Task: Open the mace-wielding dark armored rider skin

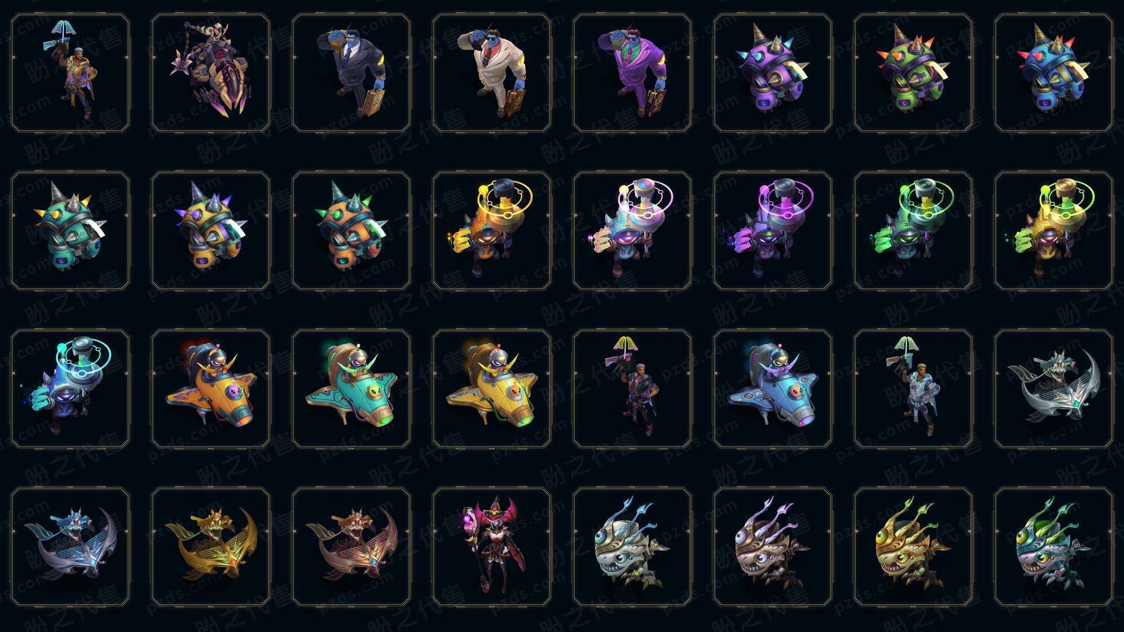Action: (x=210, y=73)
